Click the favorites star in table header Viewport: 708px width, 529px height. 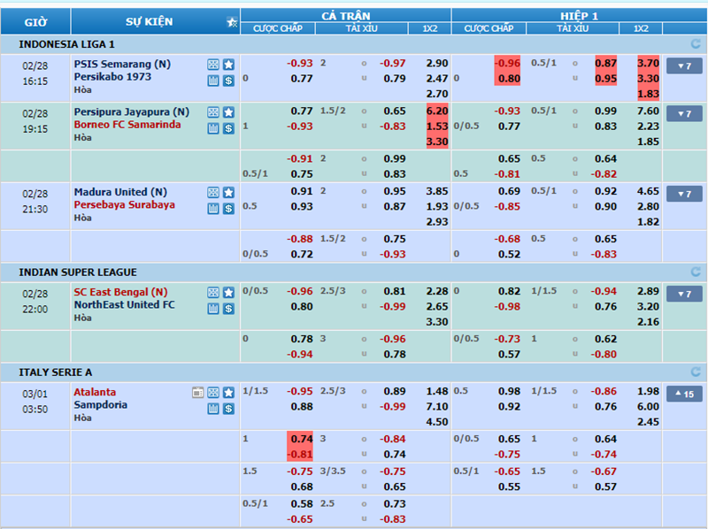tap(232, 22)
